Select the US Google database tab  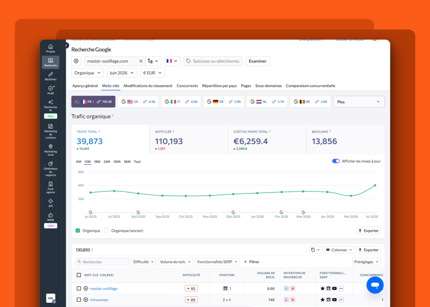click(x=138, y=102)
